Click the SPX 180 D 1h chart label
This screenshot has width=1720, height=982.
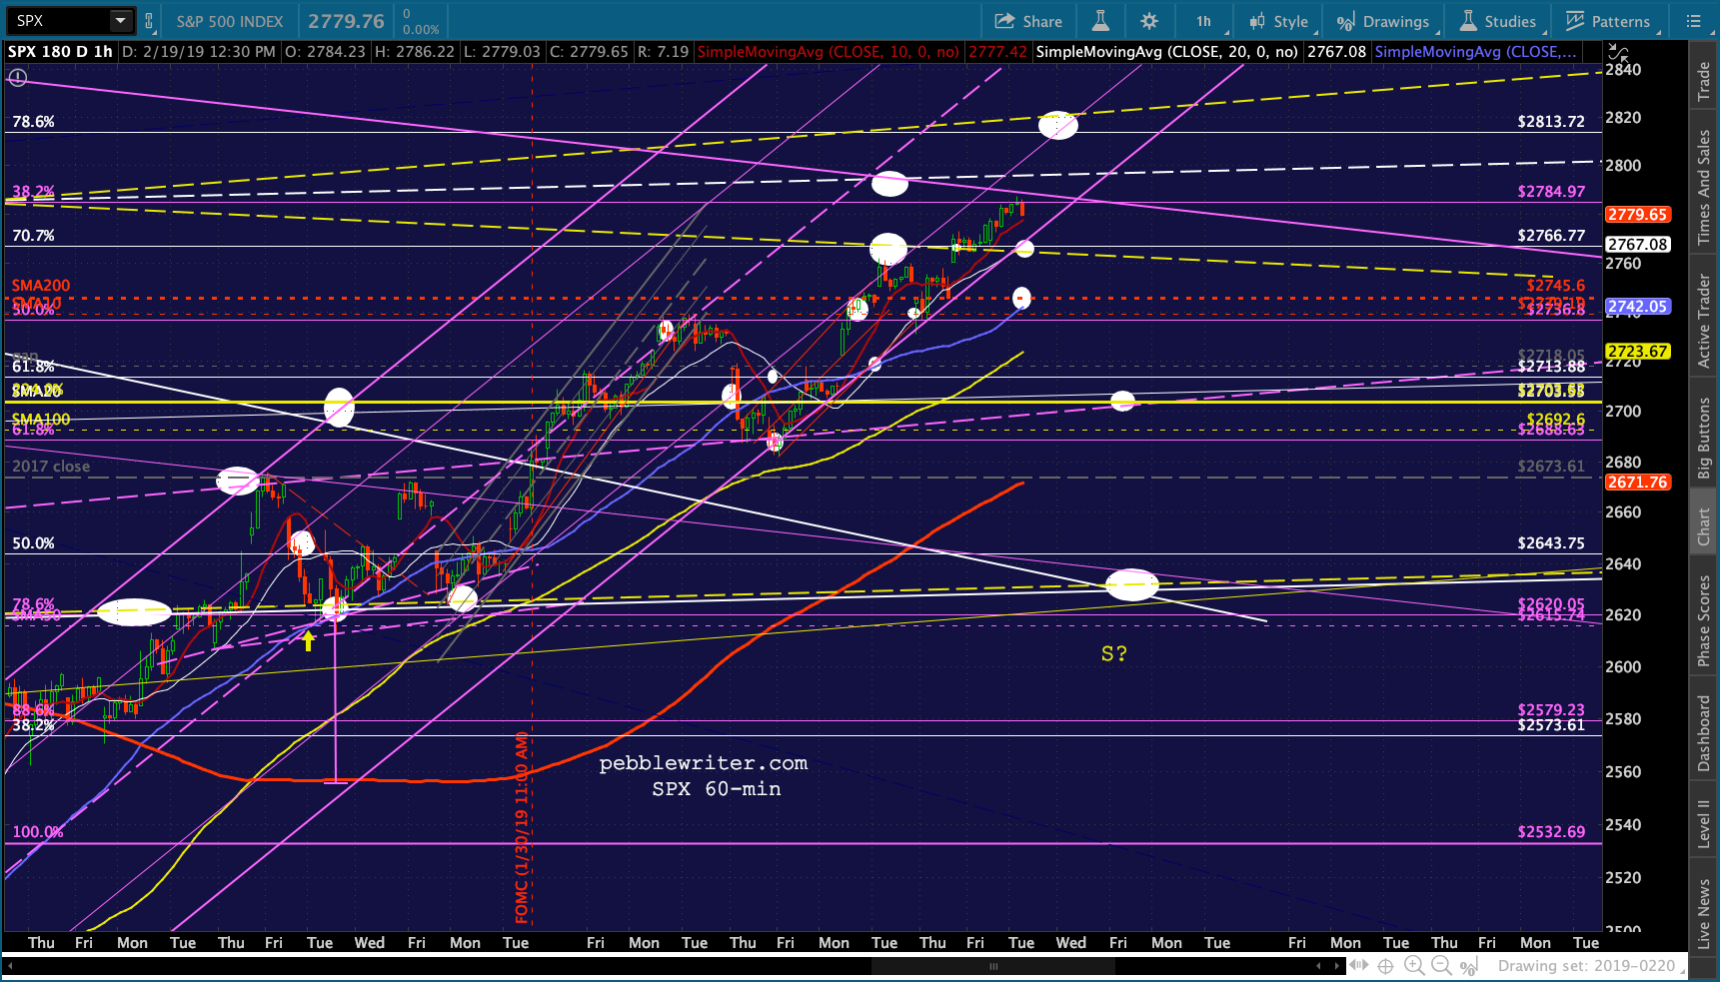[60, 52]
